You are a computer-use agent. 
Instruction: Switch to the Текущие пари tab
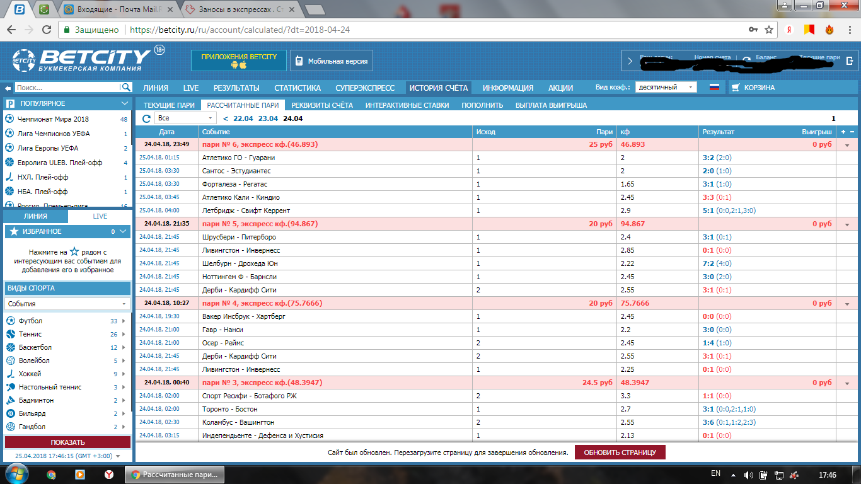[168, 105]
